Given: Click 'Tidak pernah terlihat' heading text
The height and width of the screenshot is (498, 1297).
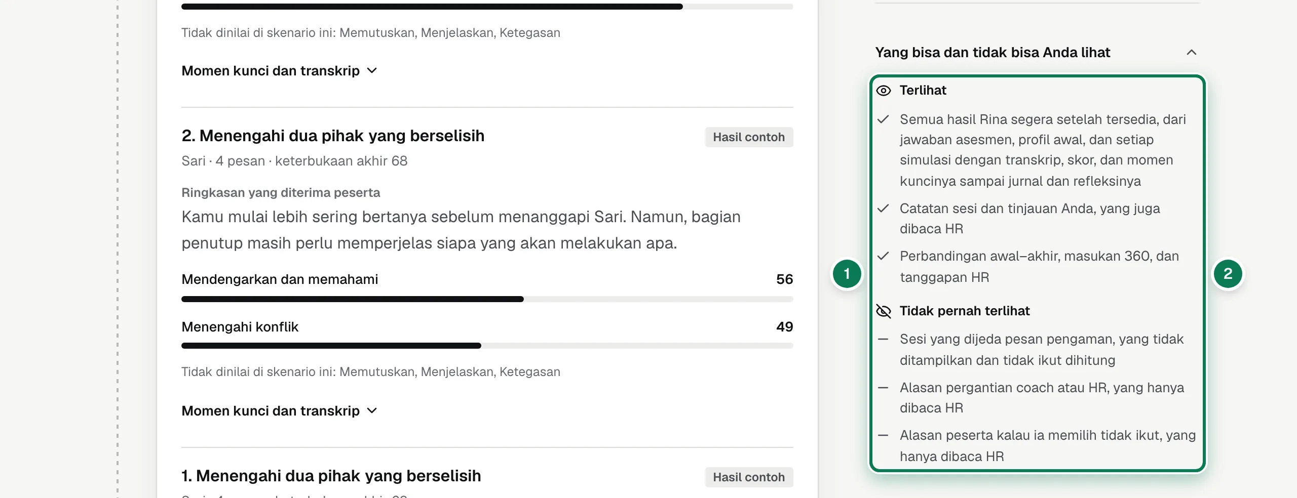Looking at the screenshot, I should coord(965,311).
